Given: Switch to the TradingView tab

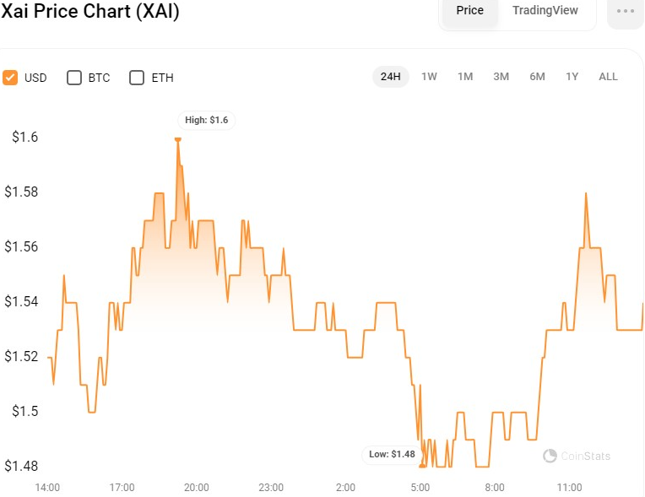Looking at the screenshot, I should [545, 10].
